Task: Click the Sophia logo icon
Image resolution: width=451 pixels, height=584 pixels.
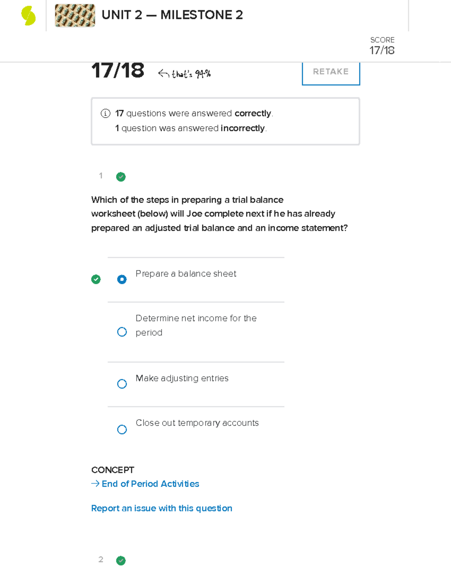Action: (x=28, y=15)
